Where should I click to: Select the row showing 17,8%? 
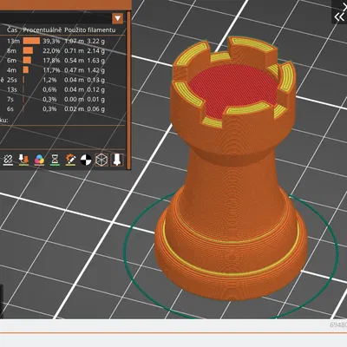point(62,60)
